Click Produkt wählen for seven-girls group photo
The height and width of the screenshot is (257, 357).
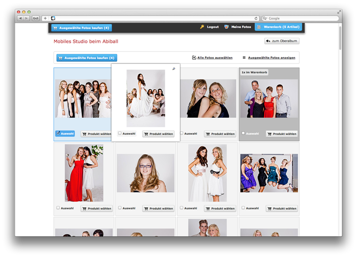tap(96, 134)
